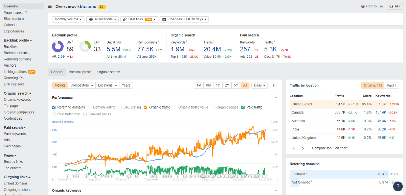Open the Locations dropdown in chart toolbar
Image resolution: width=406 pixels, height=195 pixels.
pos(108,86)
